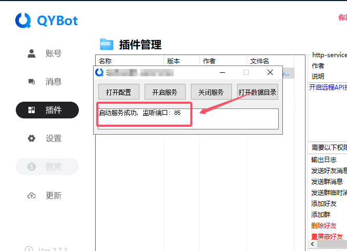Click the 打开配置 button
Viewport: 347px width, 251px height.
119,92
